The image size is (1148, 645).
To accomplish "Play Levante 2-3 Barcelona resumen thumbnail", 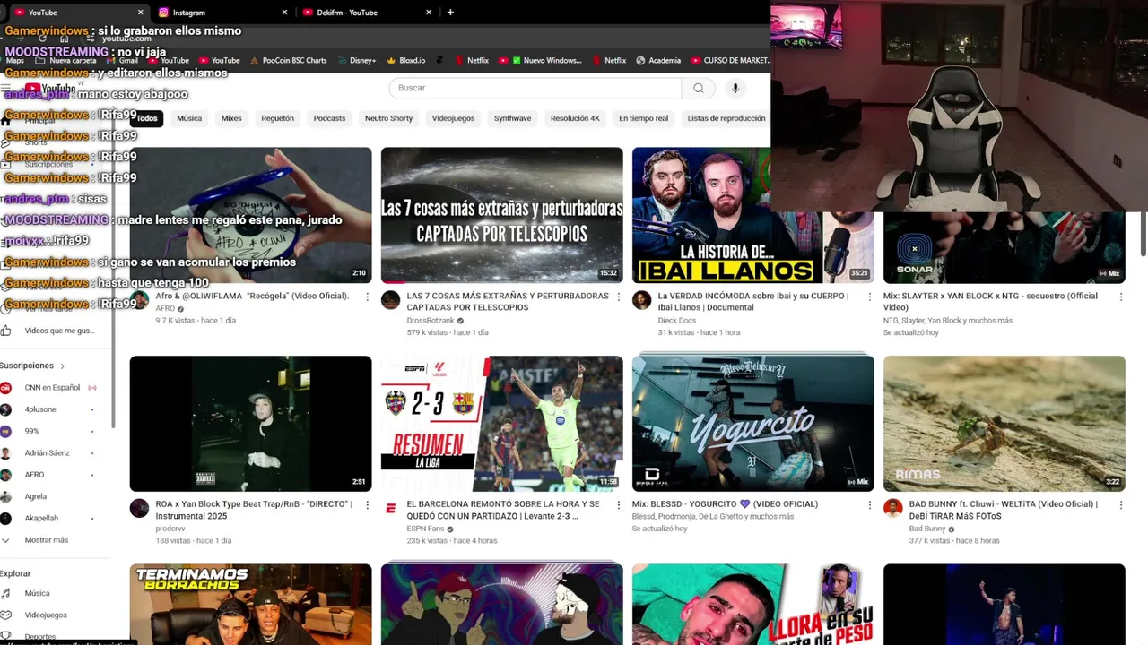I will 501,423.
